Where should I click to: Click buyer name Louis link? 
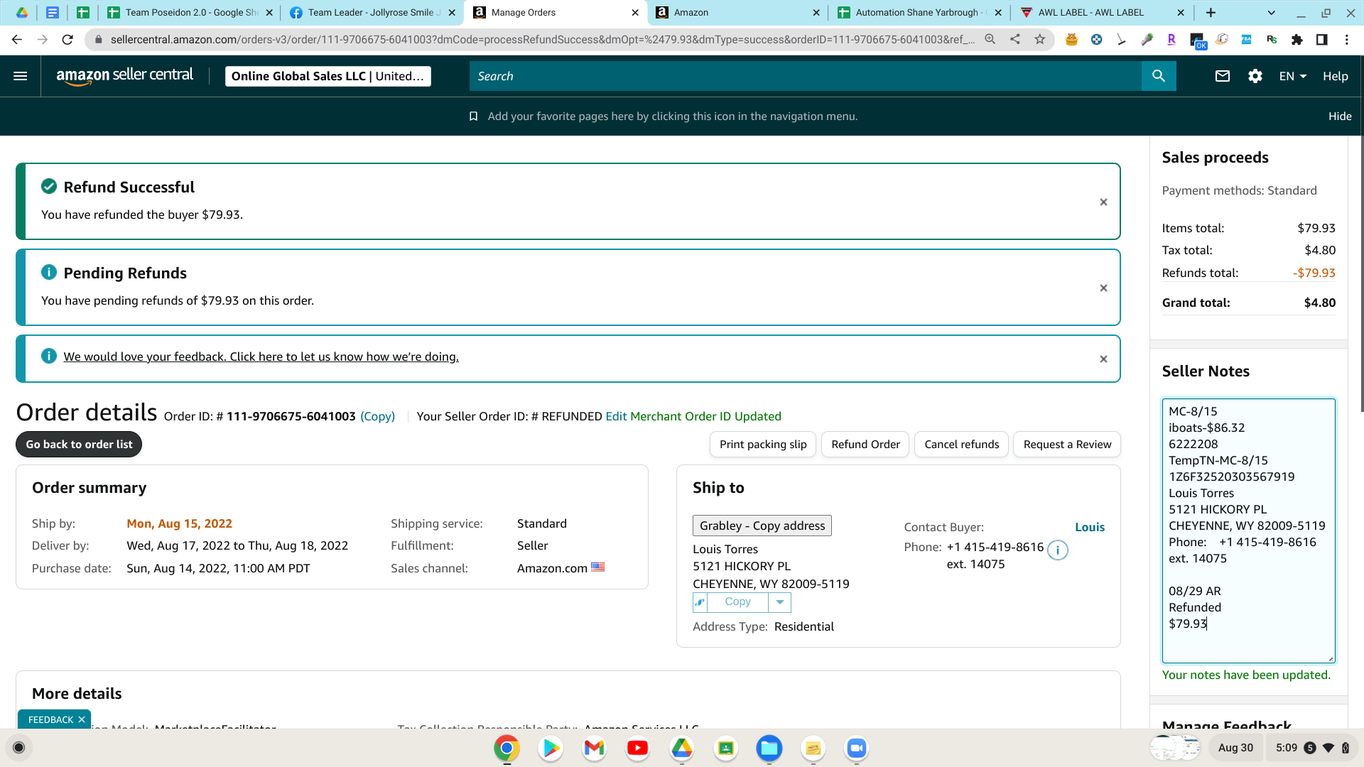coord(1090,527)
